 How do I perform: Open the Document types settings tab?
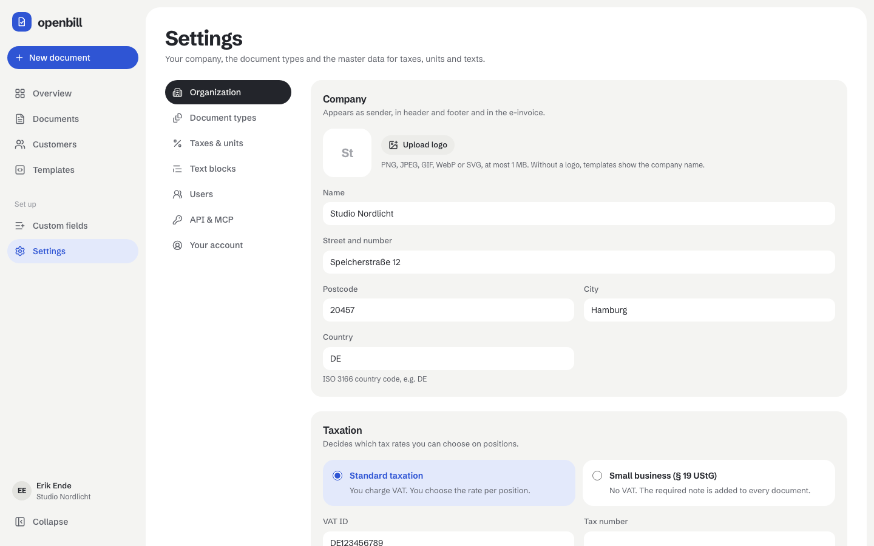tap(228, 118)
